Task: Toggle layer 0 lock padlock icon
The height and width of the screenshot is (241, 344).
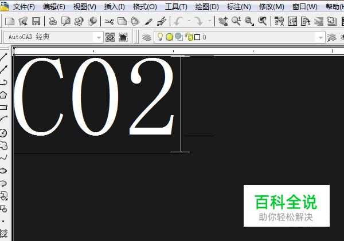Action: coord(189,37)
